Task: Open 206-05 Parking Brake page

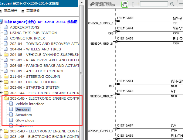Action: coord(45,66)
